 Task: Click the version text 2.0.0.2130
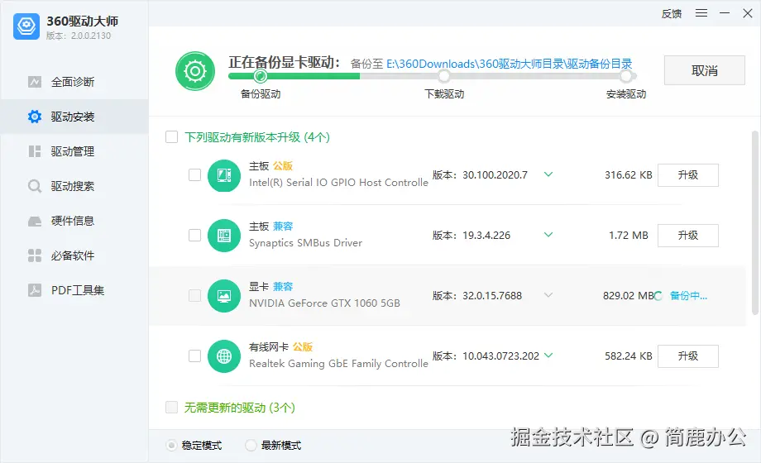[x=91, y=36]
